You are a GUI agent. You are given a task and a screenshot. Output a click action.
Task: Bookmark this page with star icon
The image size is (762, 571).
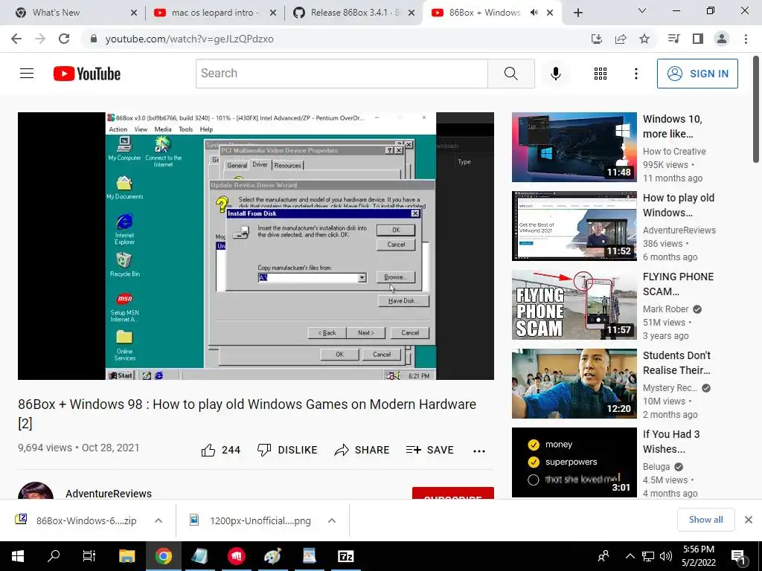[x=644, y=39]
